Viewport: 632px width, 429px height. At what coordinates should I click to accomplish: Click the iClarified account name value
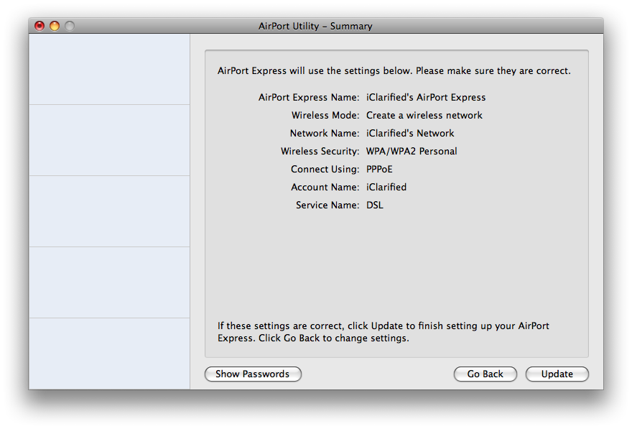pyautogui.click(x=386, y=188)
